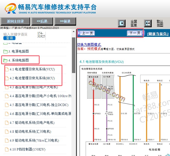Click the 154-31925 number text

41,35
